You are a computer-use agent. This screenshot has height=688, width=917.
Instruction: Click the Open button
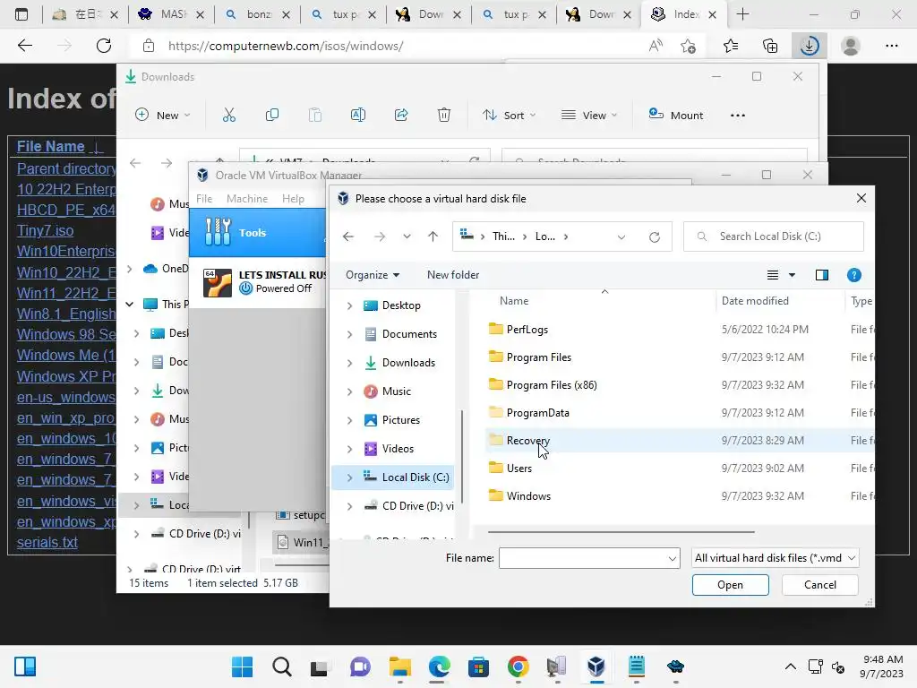pyautogui.click(x=730, y=584)
